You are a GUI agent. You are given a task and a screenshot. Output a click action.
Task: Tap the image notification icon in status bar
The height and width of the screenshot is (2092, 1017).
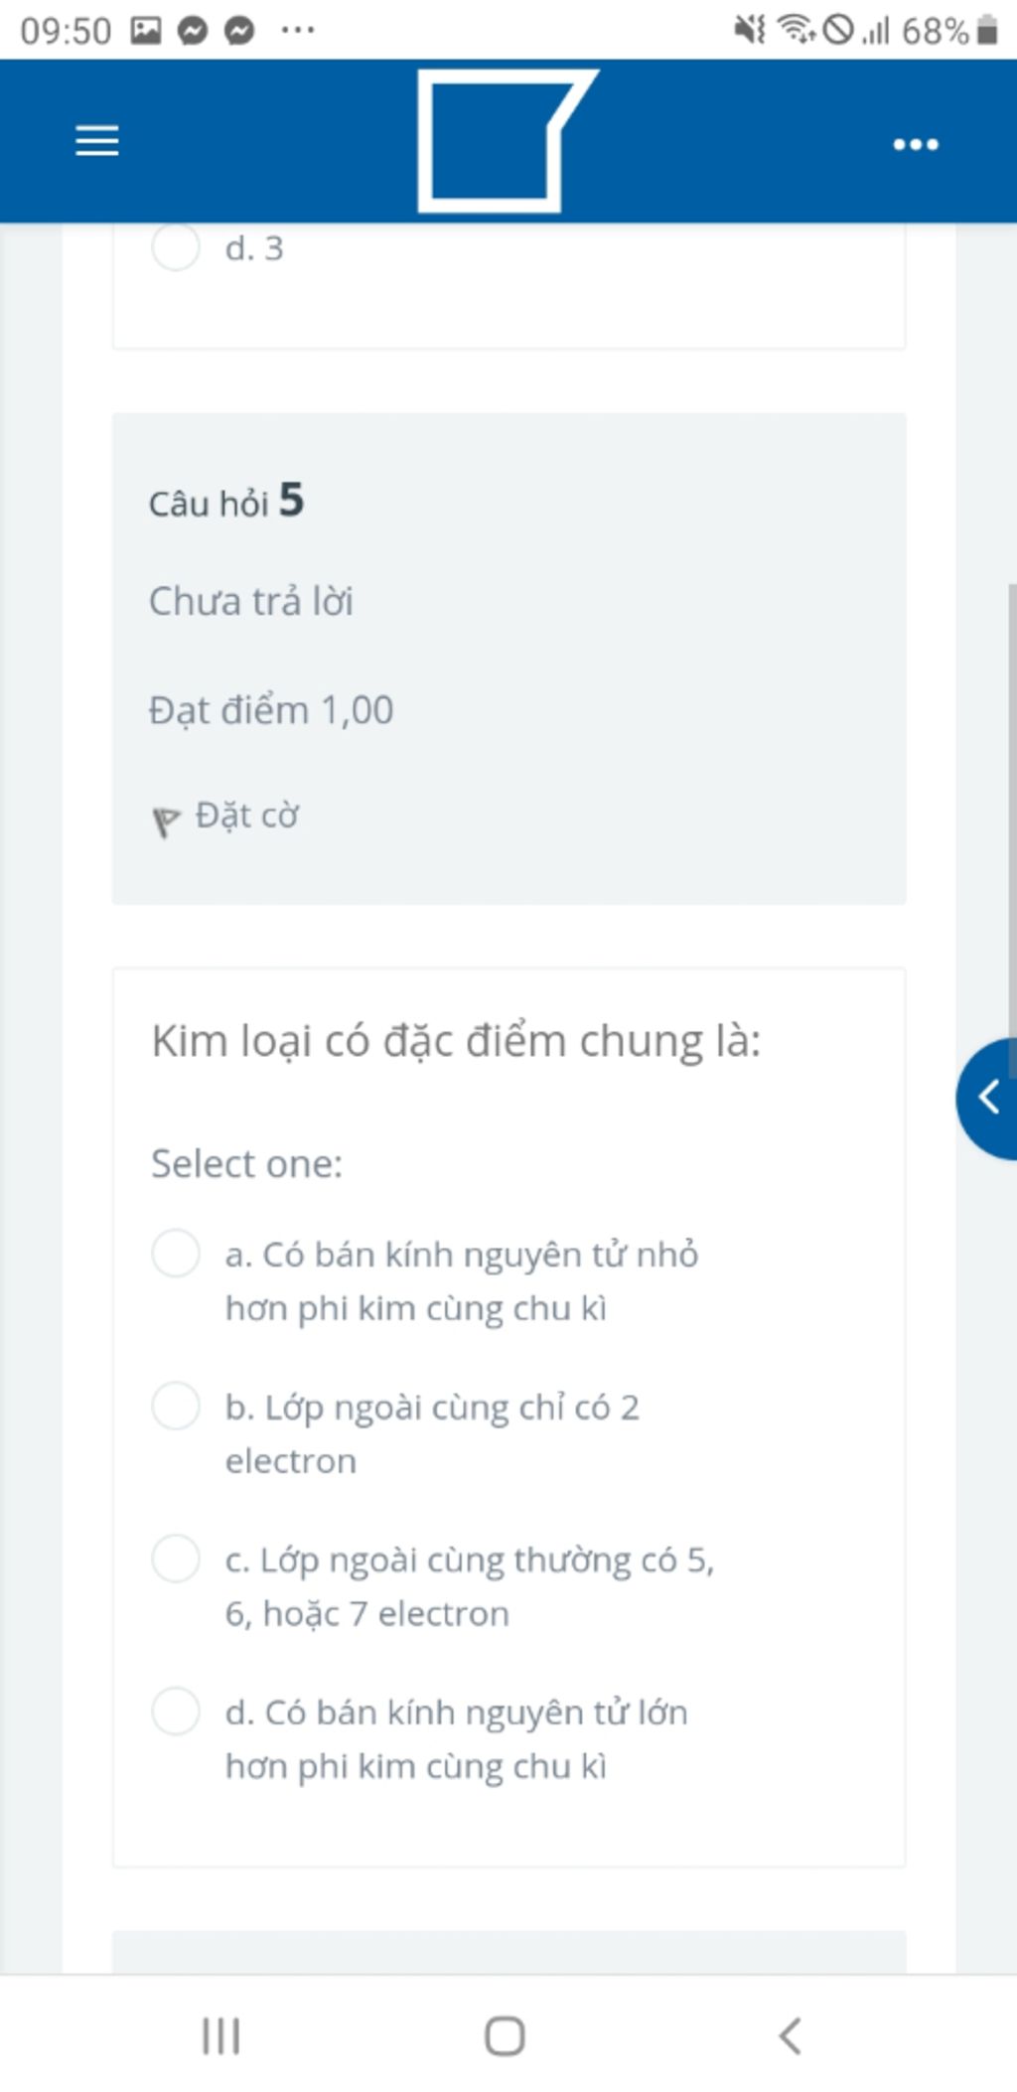(146, 31)
